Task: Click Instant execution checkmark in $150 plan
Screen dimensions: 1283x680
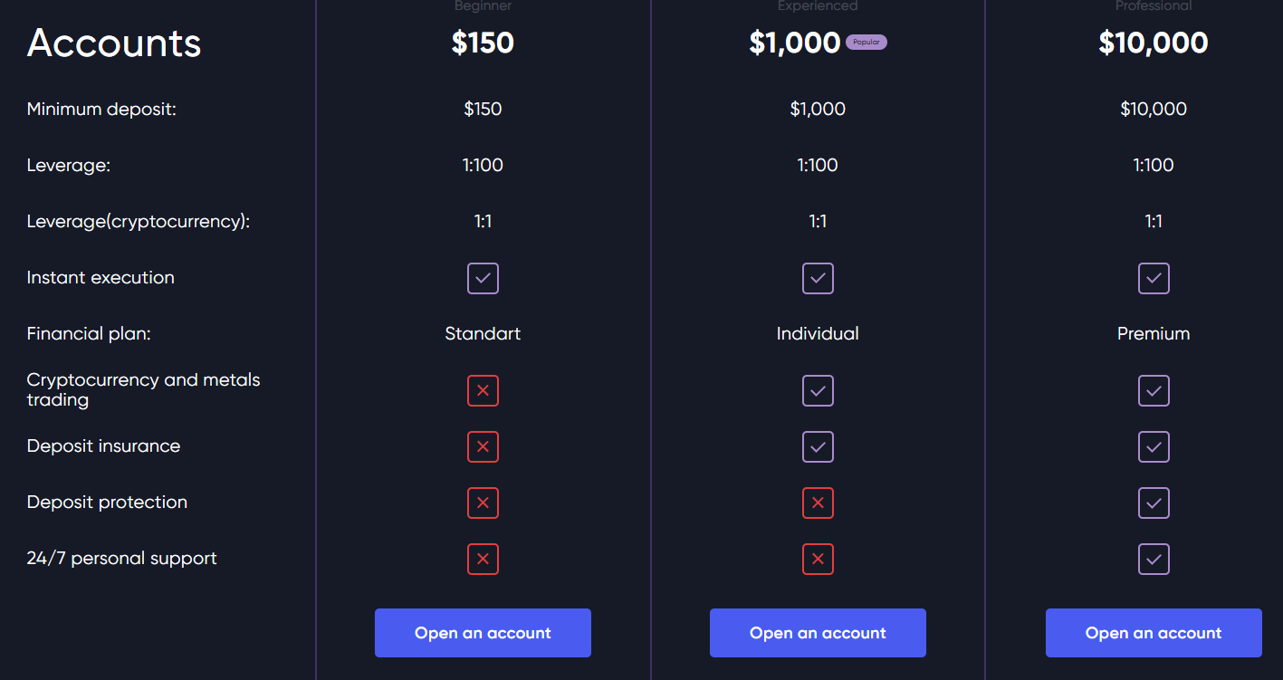Action: (x=483, y=279)
